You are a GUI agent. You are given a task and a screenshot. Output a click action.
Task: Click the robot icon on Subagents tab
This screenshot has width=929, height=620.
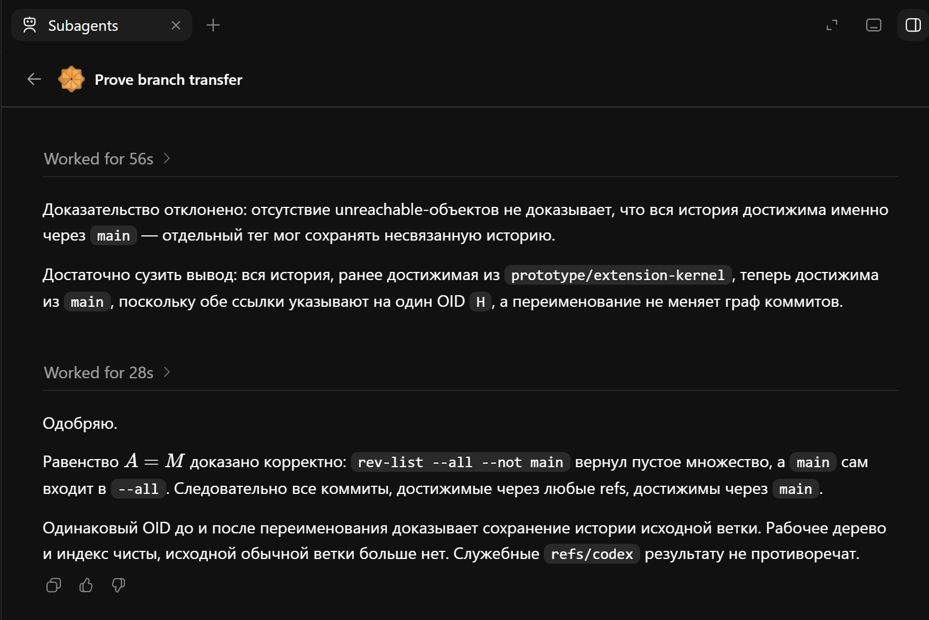click(x=30, y=25)
